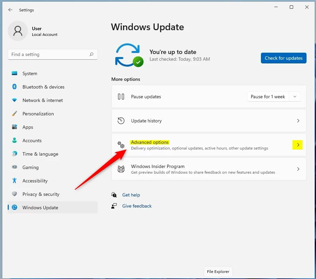This screenshot has width=316, height=279.
Task: Click the back arrow in Settings header
Action: pos(10,10)
